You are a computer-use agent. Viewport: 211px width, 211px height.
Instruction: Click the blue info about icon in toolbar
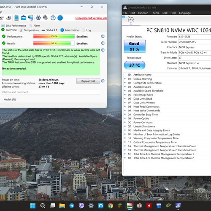point(60,18)
